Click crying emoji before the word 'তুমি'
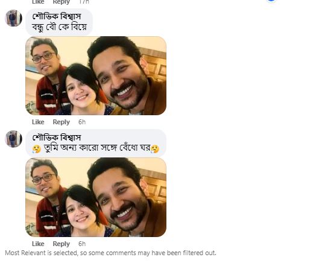The height and width of the screenshot is (266, 331). tap(37, 149)
